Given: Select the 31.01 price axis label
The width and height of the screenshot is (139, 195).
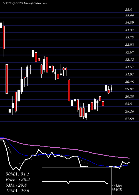Looking at the screenshot, I should (x=130, y=74).
